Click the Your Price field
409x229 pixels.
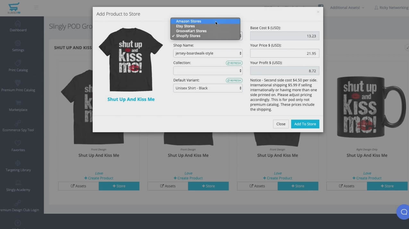tap(285, 53)
